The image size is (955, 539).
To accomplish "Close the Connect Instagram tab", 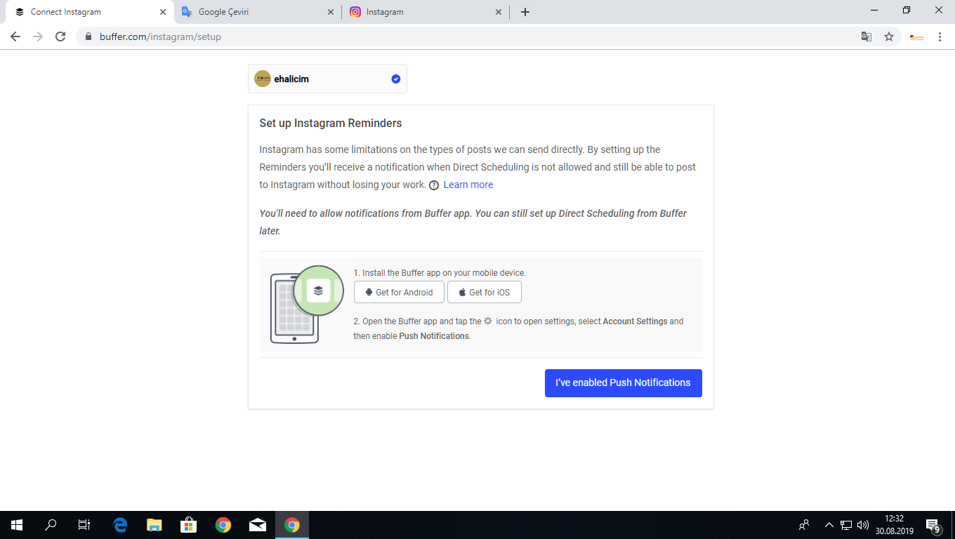I will [163, 12].
